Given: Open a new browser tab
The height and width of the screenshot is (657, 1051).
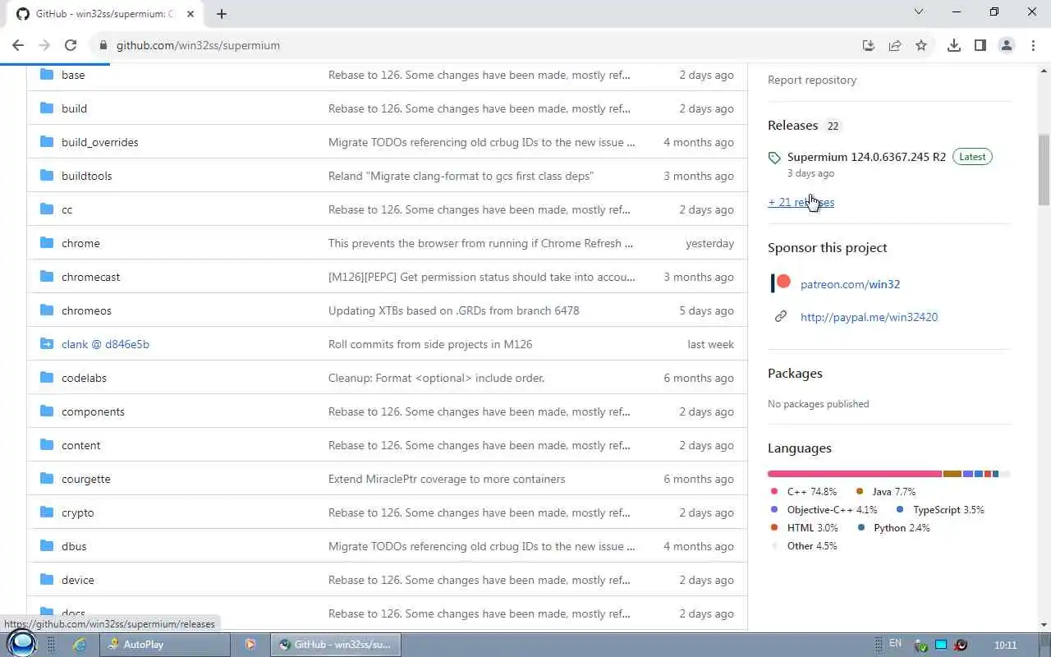Looking at the screenshot, I should [x=222, y=14].
